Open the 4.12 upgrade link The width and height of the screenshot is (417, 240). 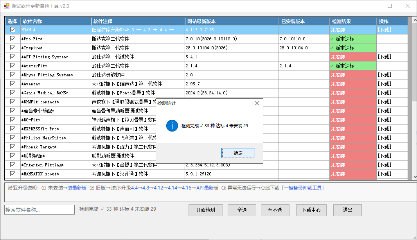(158, 188)
